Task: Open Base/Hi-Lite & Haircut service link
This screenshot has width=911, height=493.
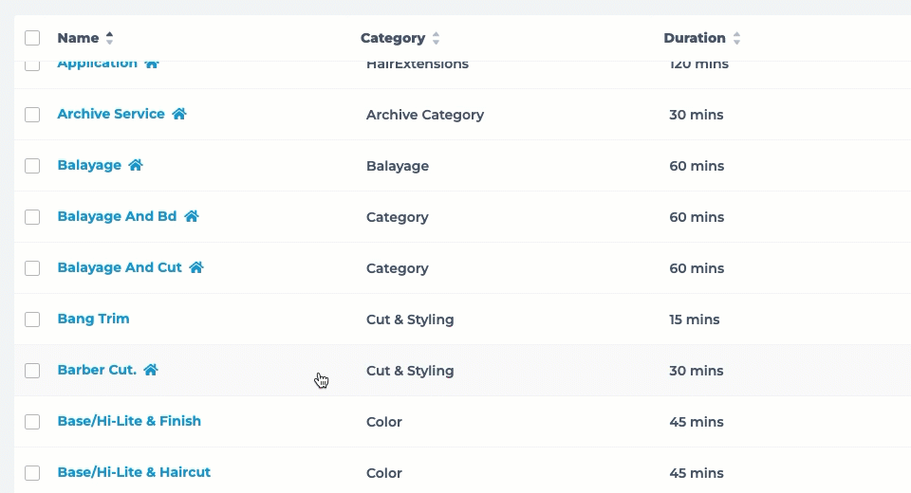Action: coord(134,472)
